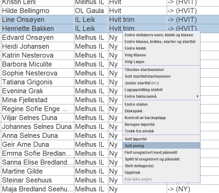Image resolution: width=219 pixels, height=193 pixels.
Task: Open 'Endre deltakers navn, klubb og klasse'
Action: [159, 35]
